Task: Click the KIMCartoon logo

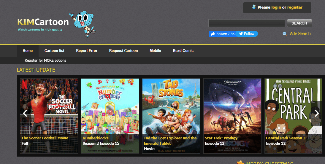Action: [43, 22]
